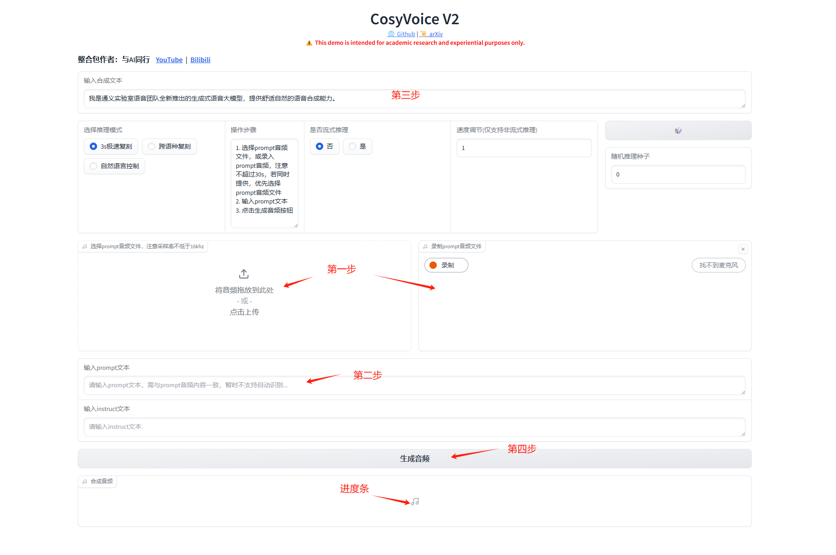This screenshot has height=555, width=836.
Task: Click the 选择推理模式 label
Action: pyautogui.click(x=103, y=130)
